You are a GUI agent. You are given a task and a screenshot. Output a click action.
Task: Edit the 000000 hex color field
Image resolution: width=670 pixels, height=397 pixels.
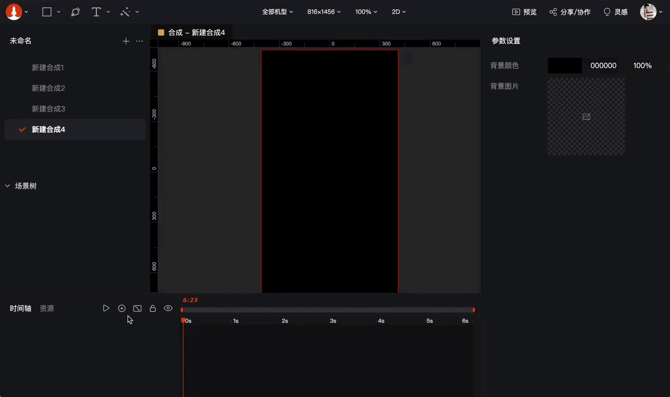tap(604, 65)
